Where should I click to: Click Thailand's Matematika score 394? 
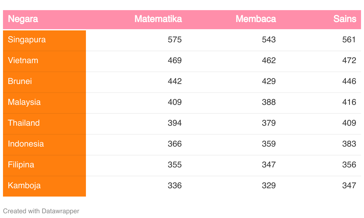pyautogui.click(x=175, y=123)
